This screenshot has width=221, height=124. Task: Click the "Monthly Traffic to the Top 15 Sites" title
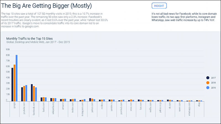(29, 38)
